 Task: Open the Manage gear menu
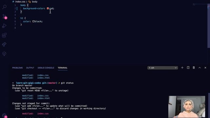click(x=4, y=115)
